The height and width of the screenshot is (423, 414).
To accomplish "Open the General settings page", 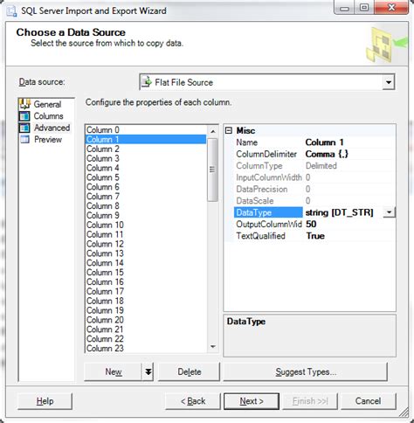I will coord(47,104).
